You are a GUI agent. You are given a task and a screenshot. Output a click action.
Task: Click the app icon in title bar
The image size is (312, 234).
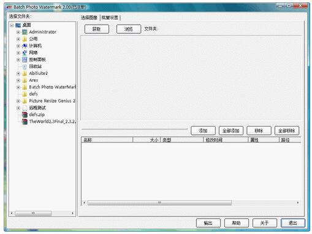[x=9, y=7]
